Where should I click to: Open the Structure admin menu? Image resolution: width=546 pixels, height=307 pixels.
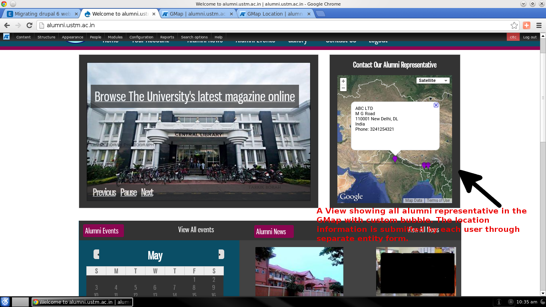click(x=46, y=37)
